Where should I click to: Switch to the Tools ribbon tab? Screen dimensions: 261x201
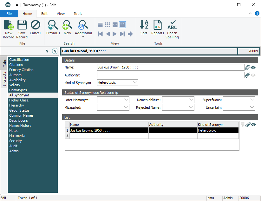pyautogui.click(x=78, y=14)
